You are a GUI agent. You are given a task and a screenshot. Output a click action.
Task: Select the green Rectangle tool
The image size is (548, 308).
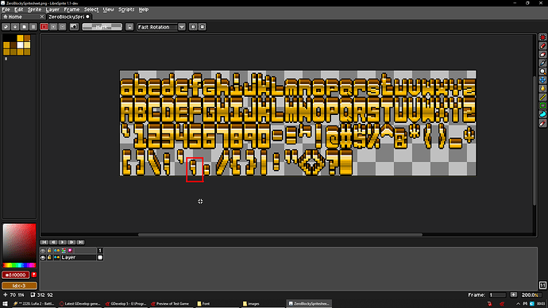pos(542,106)
